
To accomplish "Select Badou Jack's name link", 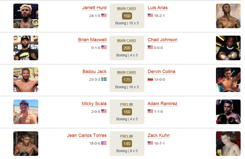I will click(94, 72).
